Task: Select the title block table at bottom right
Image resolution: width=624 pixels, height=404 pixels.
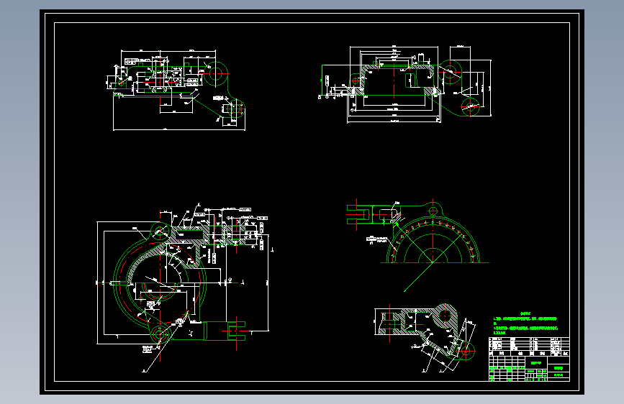Action: [x=529, y=359]
